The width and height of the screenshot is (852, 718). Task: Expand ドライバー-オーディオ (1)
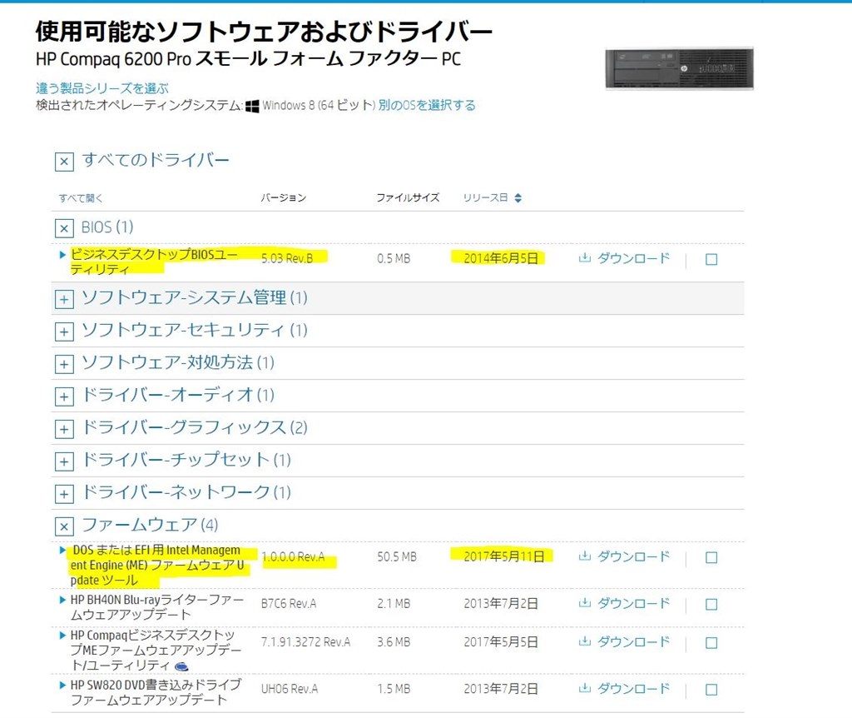[x=64, y=396]
